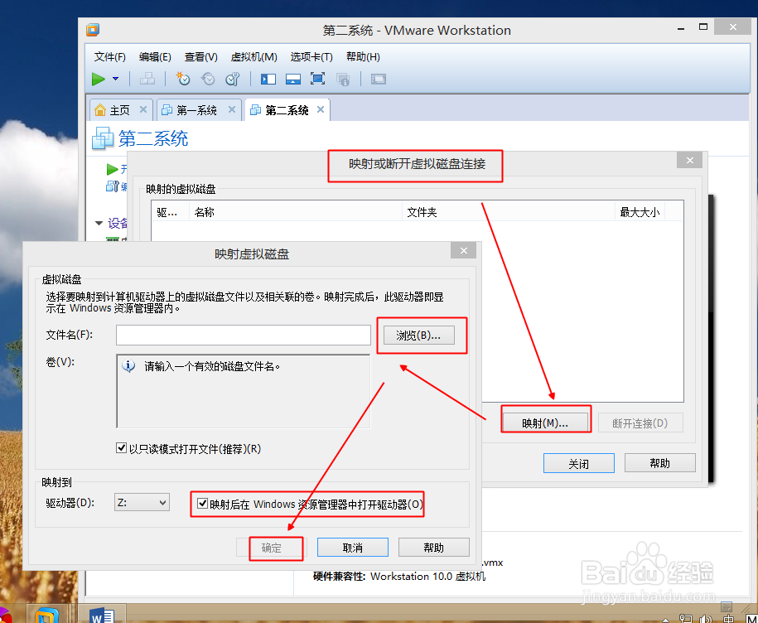
Task: Toggle the thumbnail bar view icon
Action: pyautogui.click(x=293, y=80)
